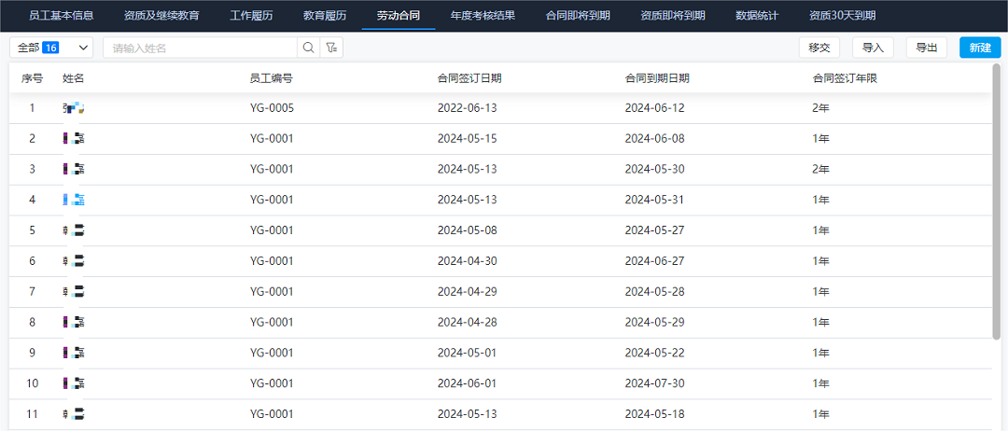Click expiry date 2024-05-27

coord(655,229)
